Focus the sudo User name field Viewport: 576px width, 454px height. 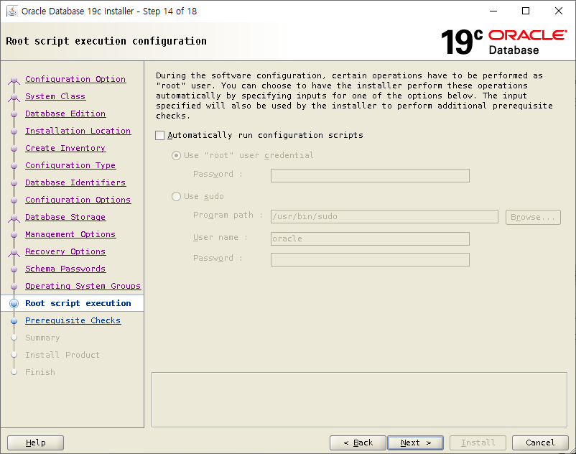click(370, 238)
